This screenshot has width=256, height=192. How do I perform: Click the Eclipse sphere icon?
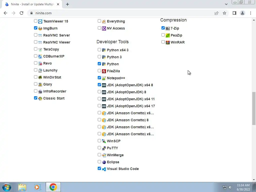click(x=104, y=162)
